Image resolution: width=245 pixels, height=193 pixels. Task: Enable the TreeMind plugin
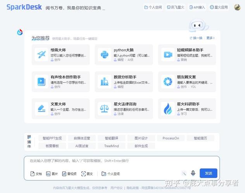pos(112,146)
